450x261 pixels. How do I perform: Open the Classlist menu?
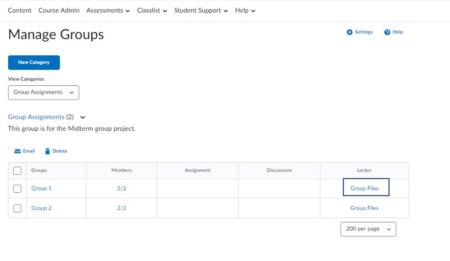(x=152, y=10)
